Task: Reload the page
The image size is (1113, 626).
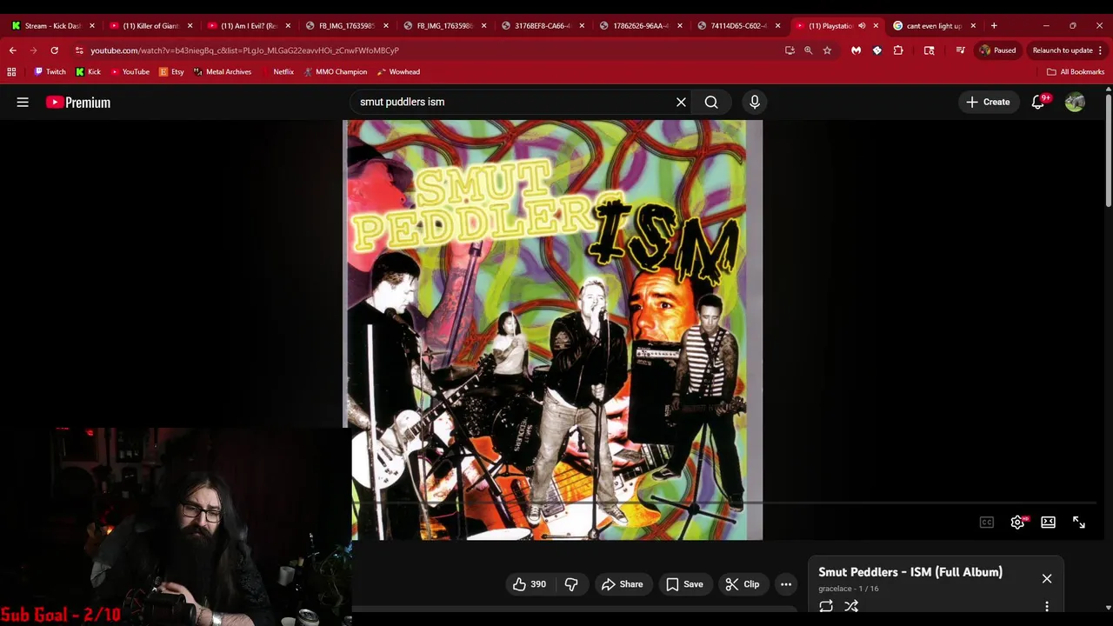Action: tap(54, 50)
